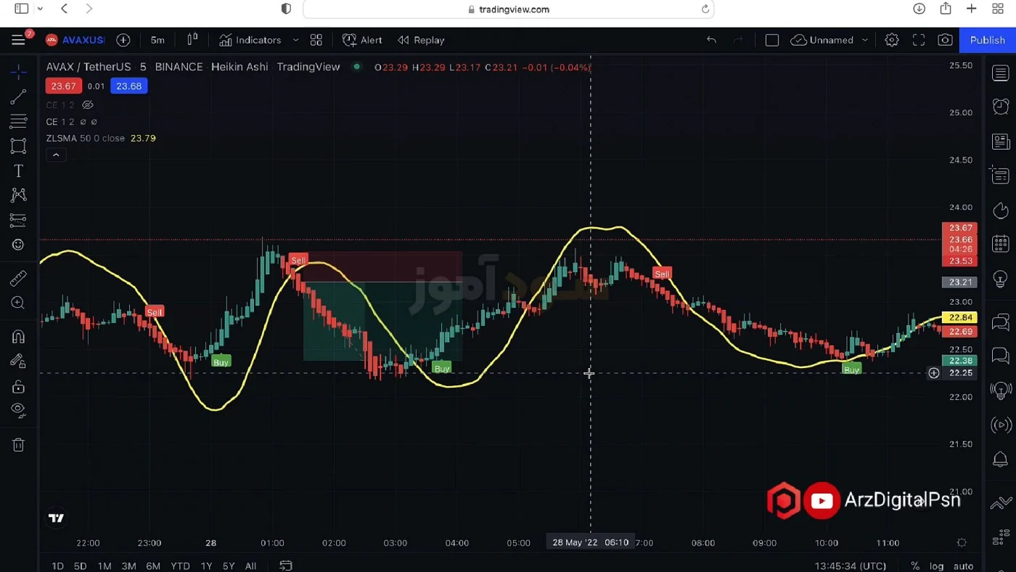This screenshot has width=1016, height=572.
Task: Select the 1Y date range
Action: 206,565
